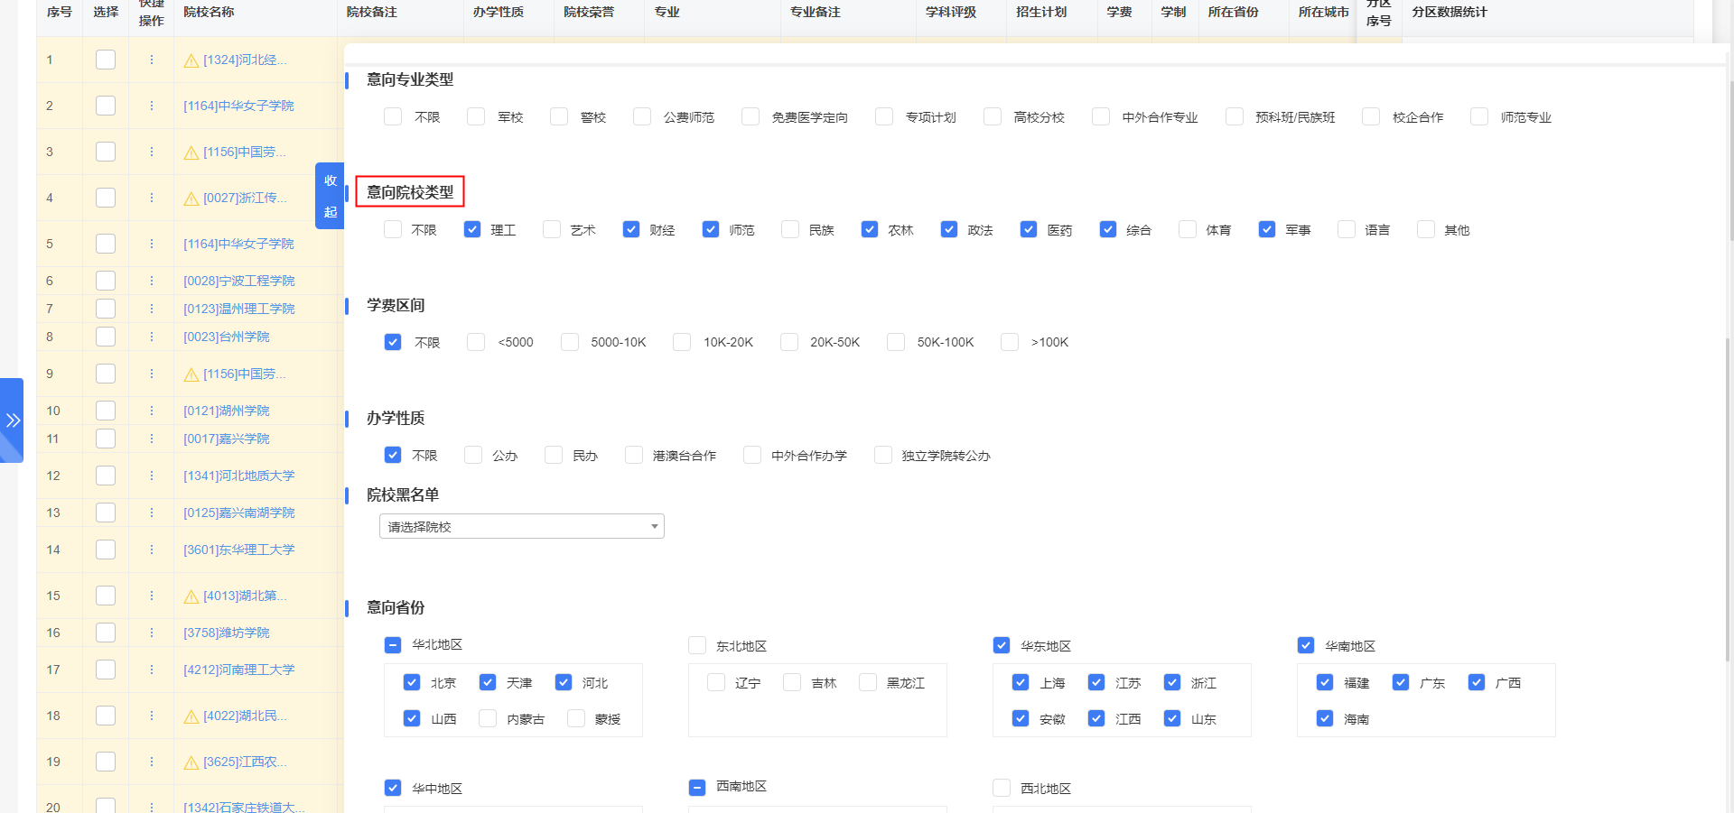This screenshot has width=1734, height=813.
Task: Open the quick-actions menu for 中华女子学院 row
Action: [151, 105]
